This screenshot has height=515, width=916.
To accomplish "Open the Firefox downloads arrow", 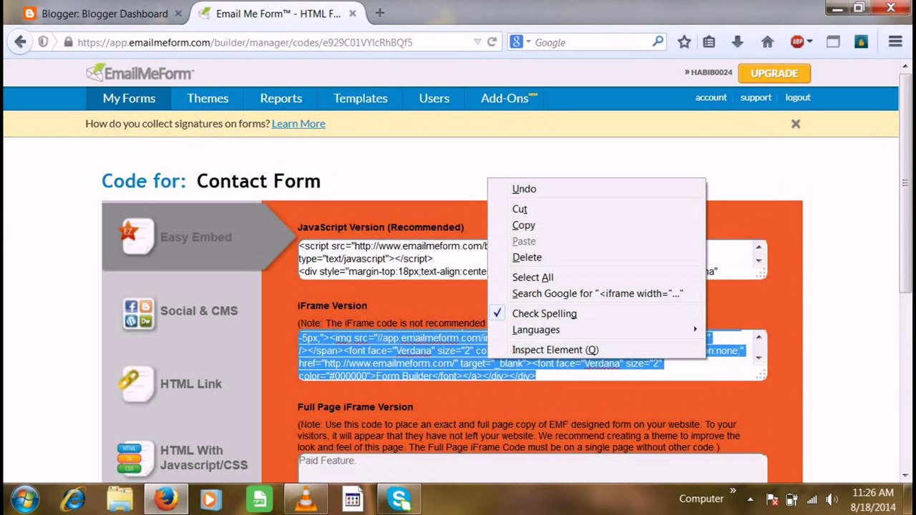I will click(738, 42).
